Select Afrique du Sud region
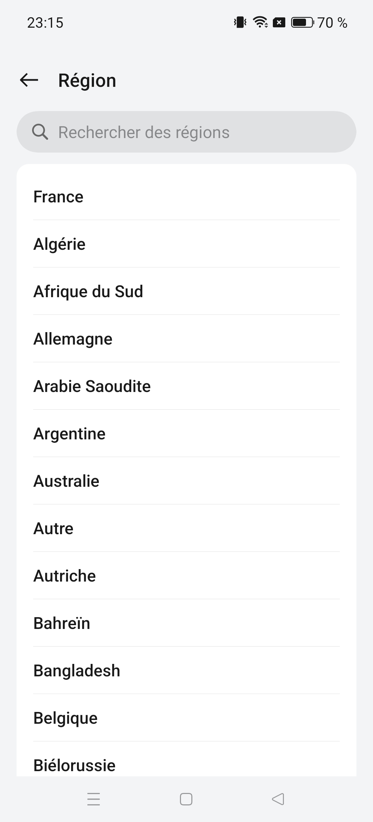The image size is (373, 822). (x=186, y=291)
